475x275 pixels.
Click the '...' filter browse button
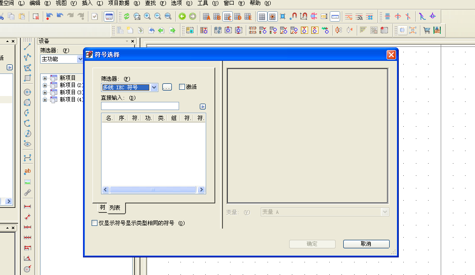click(x=167, y=87)
